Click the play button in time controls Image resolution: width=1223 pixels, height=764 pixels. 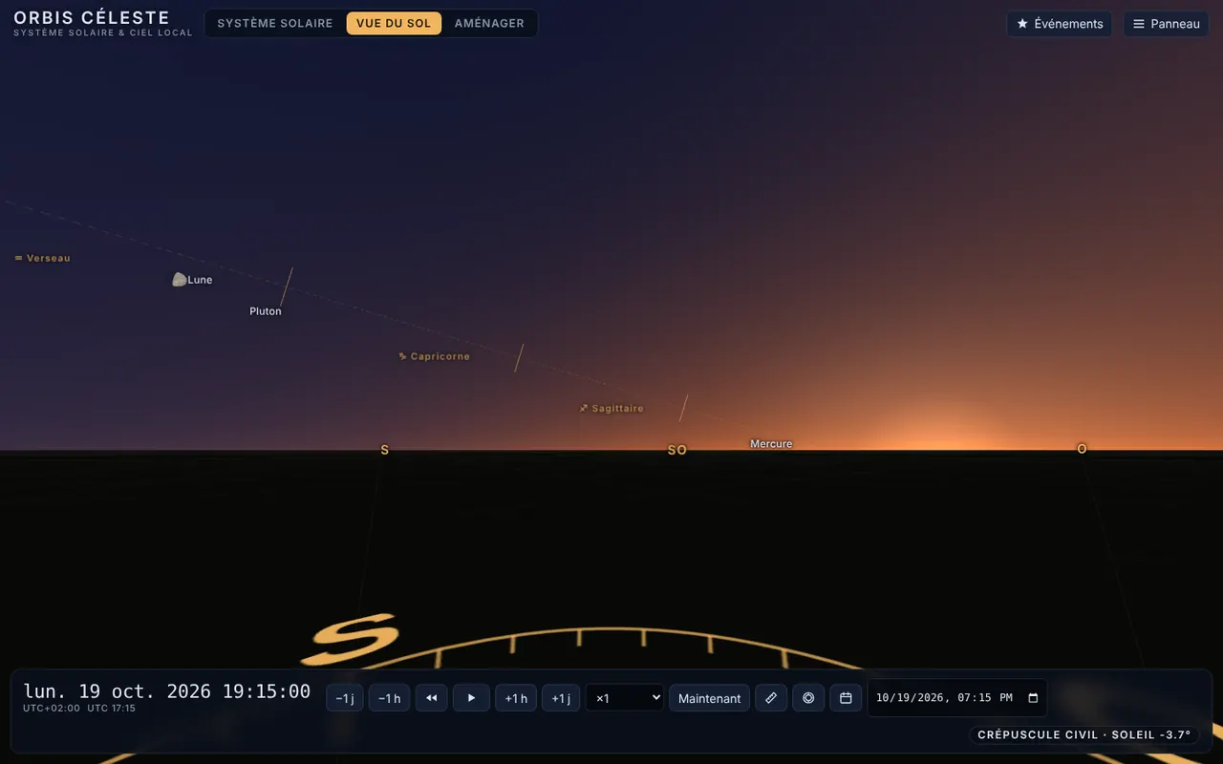tap(471, 698)
